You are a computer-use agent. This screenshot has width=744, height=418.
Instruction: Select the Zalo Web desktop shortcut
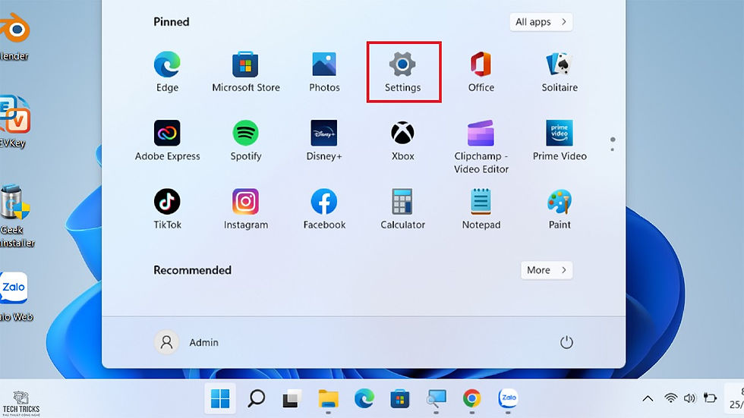[x=15, y=297]
